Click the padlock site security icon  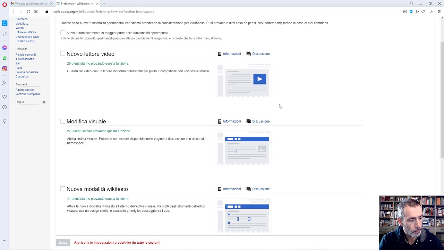coord(46,11)
